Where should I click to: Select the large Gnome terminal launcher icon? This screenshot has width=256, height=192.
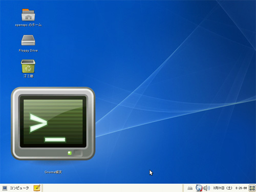click(x=53, y=123)
